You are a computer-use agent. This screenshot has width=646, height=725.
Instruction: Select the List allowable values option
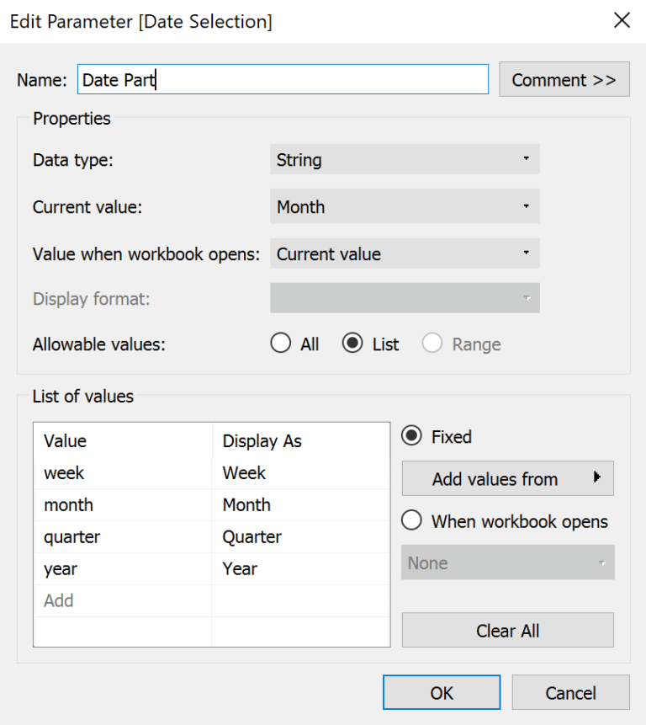(353, 343)
